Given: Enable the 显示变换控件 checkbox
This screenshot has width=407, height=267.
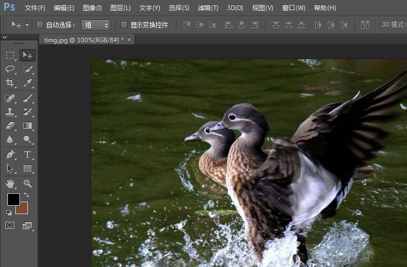Looking at the screenshot, I should coord(124,25).
